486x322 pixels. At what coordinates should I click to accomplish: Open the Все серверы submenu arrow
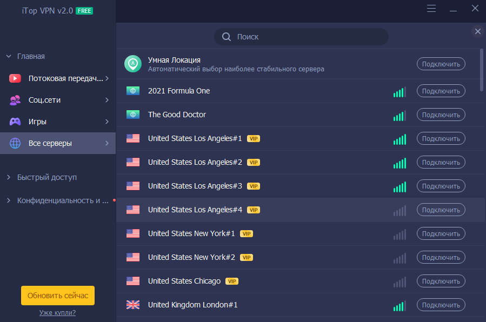click(107, 143)
